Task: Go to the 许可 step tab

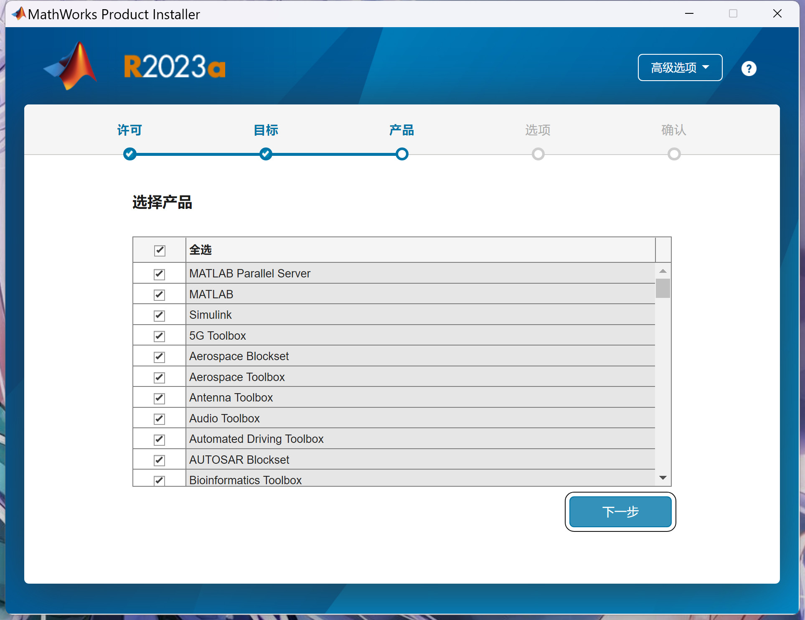Action: point(130,130)
